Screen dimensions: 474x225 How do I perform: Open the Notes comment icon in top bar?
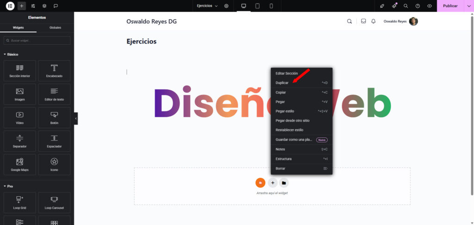pyautogui.click(x=56, y=6)
